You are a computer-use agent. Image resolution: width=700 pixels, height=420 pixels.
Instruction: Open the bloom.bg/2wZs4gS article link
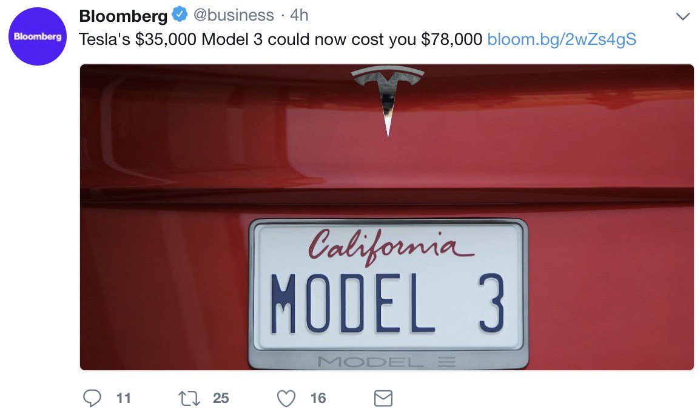tap(562, 39)
